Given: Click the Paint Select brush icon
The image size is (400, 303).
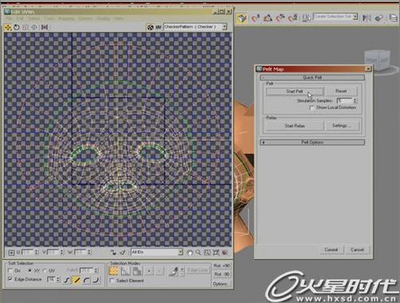Looking at the screenshot, I should (174, 271).
